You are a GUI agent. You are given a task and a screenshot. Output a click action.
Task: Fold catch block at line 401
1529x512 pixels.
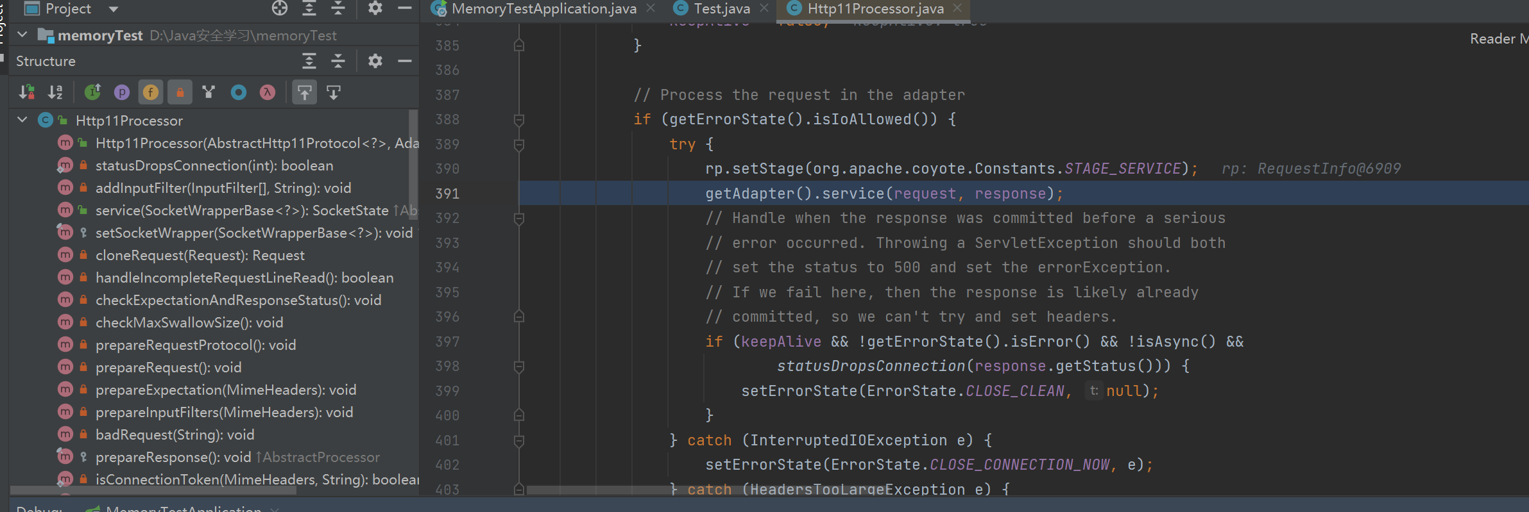click(x=519, y=441)
